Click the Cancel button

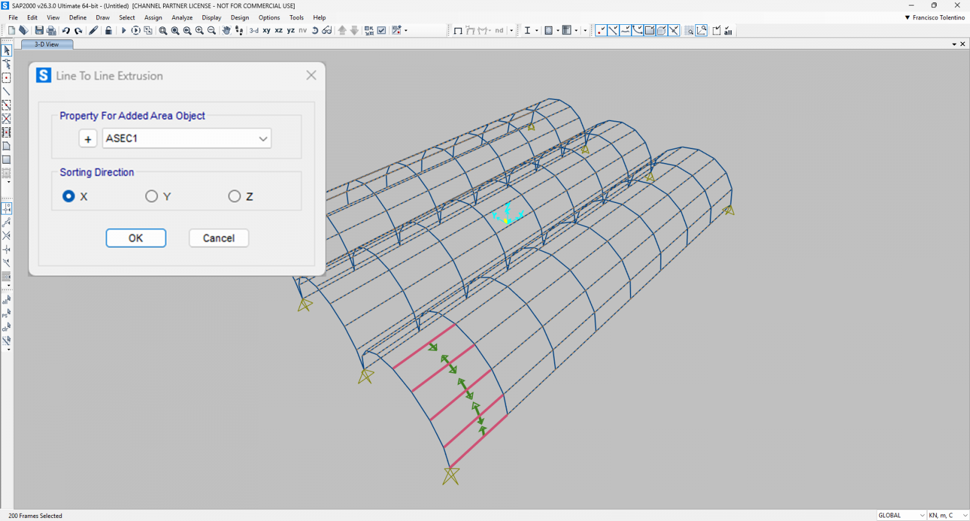218,238
